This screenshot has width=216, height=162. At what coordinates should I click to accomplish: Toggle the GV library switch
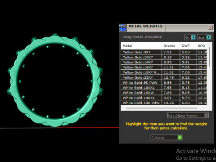190,37
